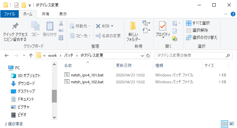The width and height of the screenshot is (237, 128).
Task: Sort by 名前 column header
Action: click(x=68, y=66)
